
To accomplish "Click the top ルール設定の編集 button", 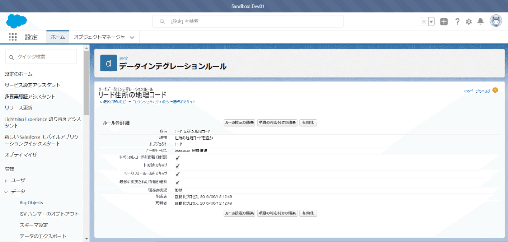I will [x=239, y=122].
